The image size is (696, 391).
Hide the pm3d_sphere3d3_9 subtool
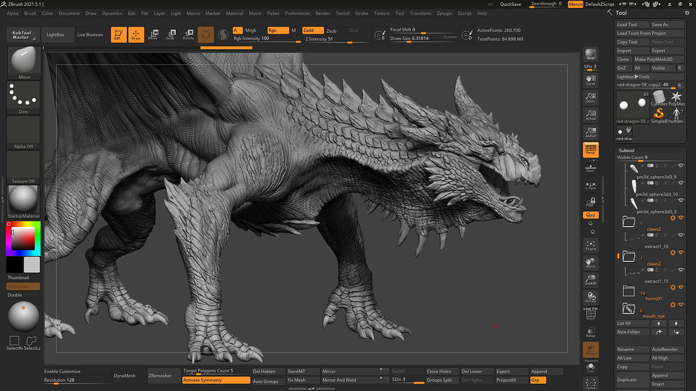coord(681,166)
